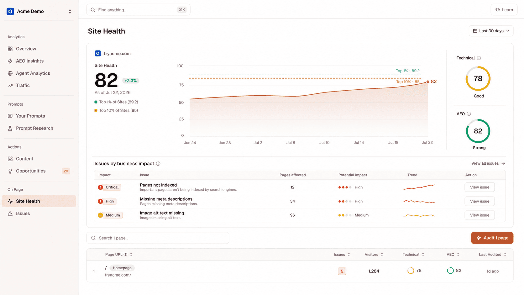The image size is (524, 295).
Task: Click the Overview grid icon
Action: tap(10, 49)
